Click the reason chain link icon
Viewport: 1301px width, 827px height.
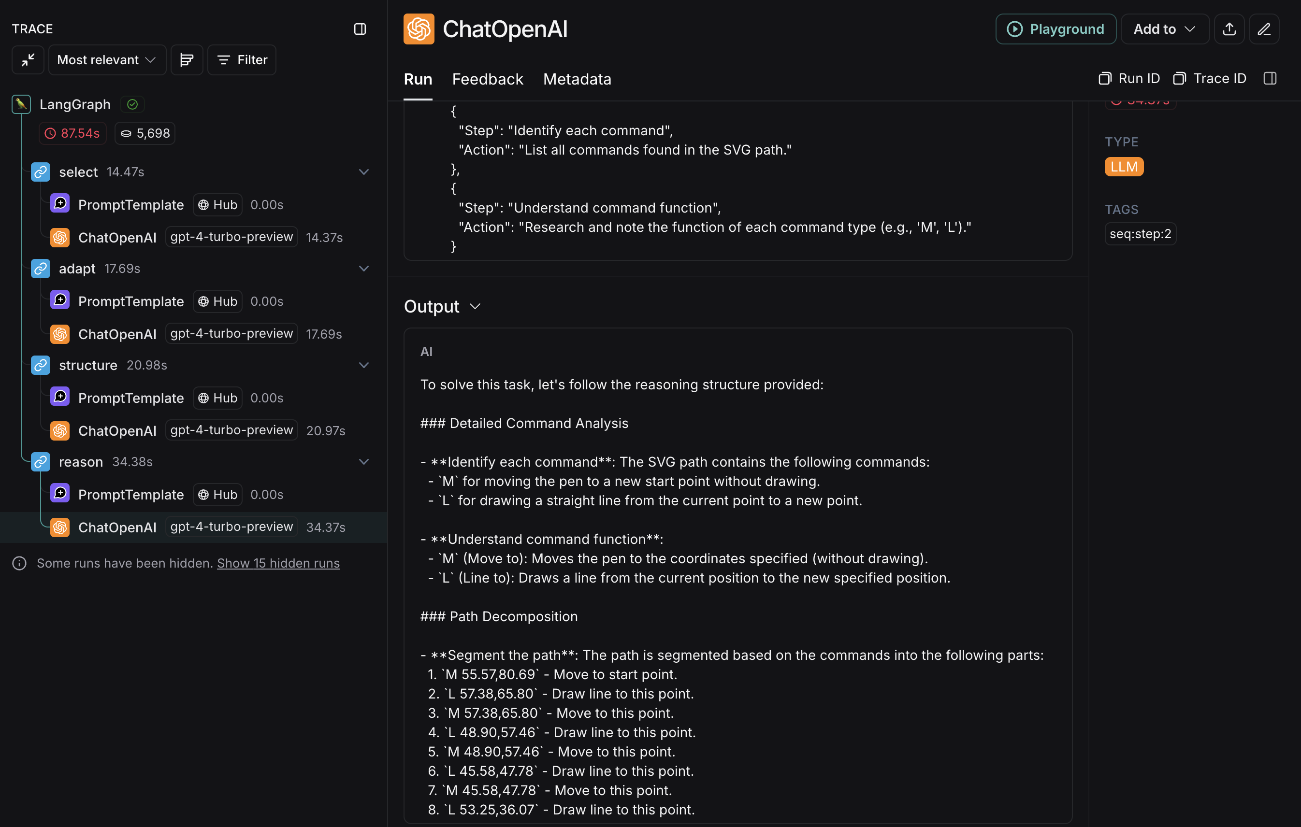coord(41,462)
